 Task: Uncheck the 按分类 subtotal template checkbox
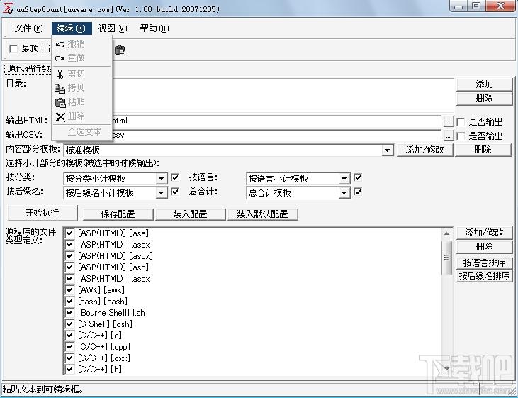coord(175,177)
